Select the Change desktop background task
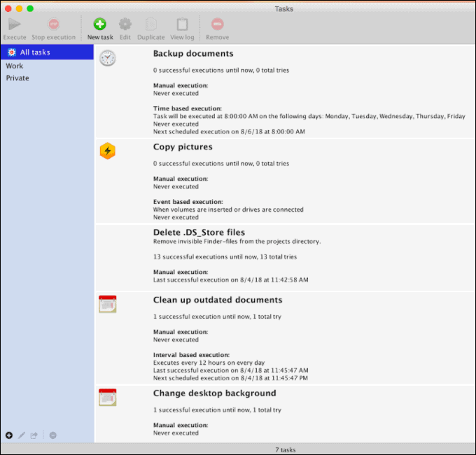The width and height of the screenshot is (476, 455). (214, 393)
